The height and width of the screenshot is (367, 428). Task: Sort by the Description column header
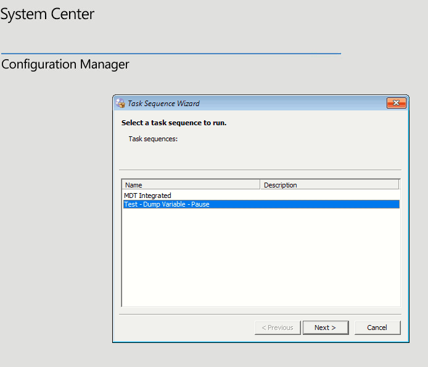pos(329,185)
